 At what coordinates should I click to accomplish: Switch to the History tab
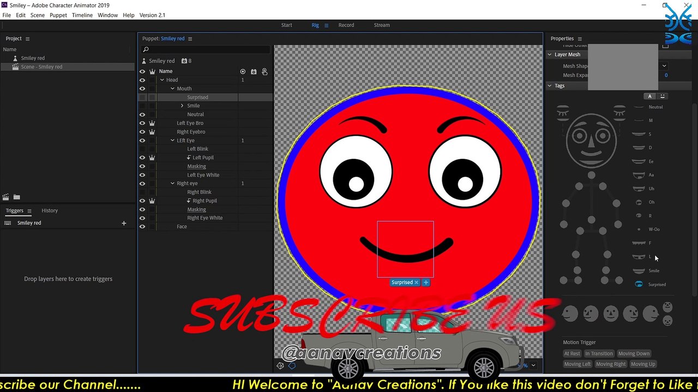click(50, 211)
